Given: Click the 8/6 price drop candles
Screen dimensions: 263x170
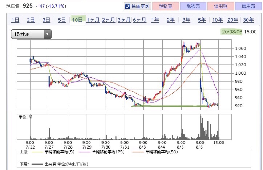Looking at the screenshot, I should click(202, 91).
